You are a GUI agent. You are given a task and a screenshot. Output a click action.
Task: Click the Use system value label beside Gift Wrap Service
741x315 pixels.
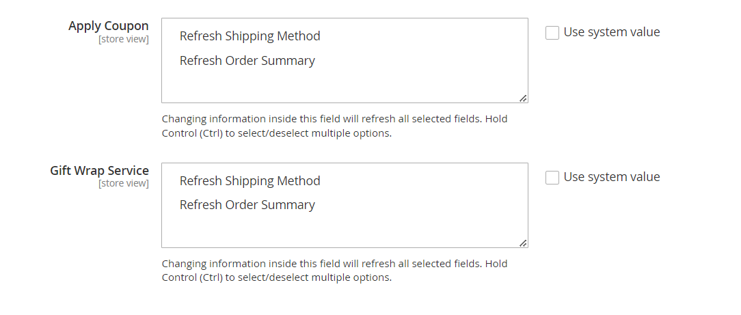click(x=612, y=177)
